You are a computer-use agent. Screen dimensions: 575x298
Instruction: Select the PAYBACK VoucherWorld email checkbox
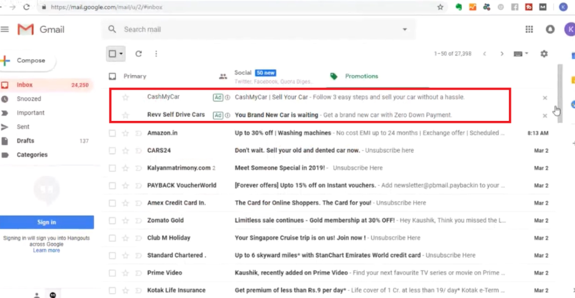[112, 186]
